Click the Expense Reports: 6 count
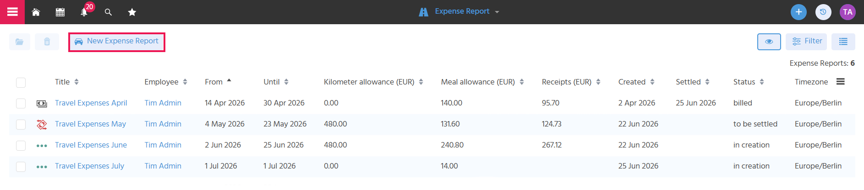This screenshot has width=864, height=190. pyautogui.click(x=822, y=63)
